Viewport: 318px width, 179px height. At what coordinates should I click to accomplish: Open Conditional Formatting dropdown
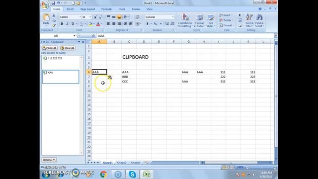(x=185, y=21)
